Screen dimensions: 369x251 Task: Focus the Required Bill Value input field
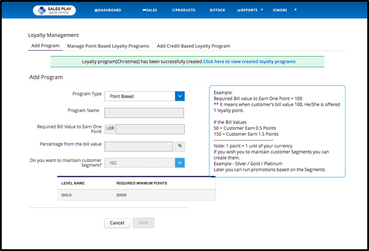(x=150, y=129)
